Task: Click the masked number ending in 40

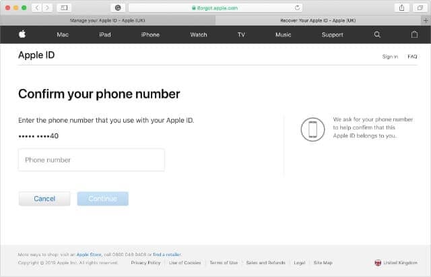Action: pyautogui.click(x=38, y=136)
